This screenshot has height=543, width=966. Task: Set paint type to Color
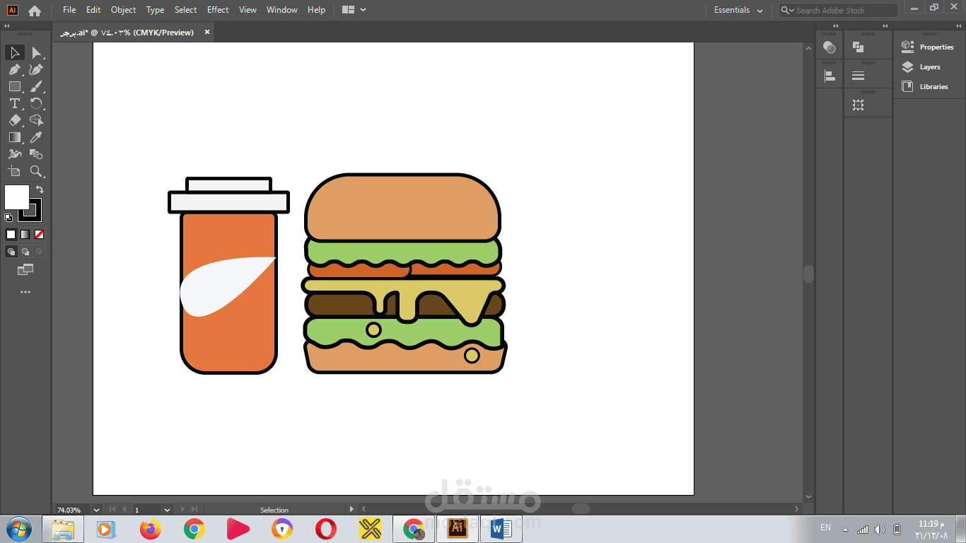(11, 234)
